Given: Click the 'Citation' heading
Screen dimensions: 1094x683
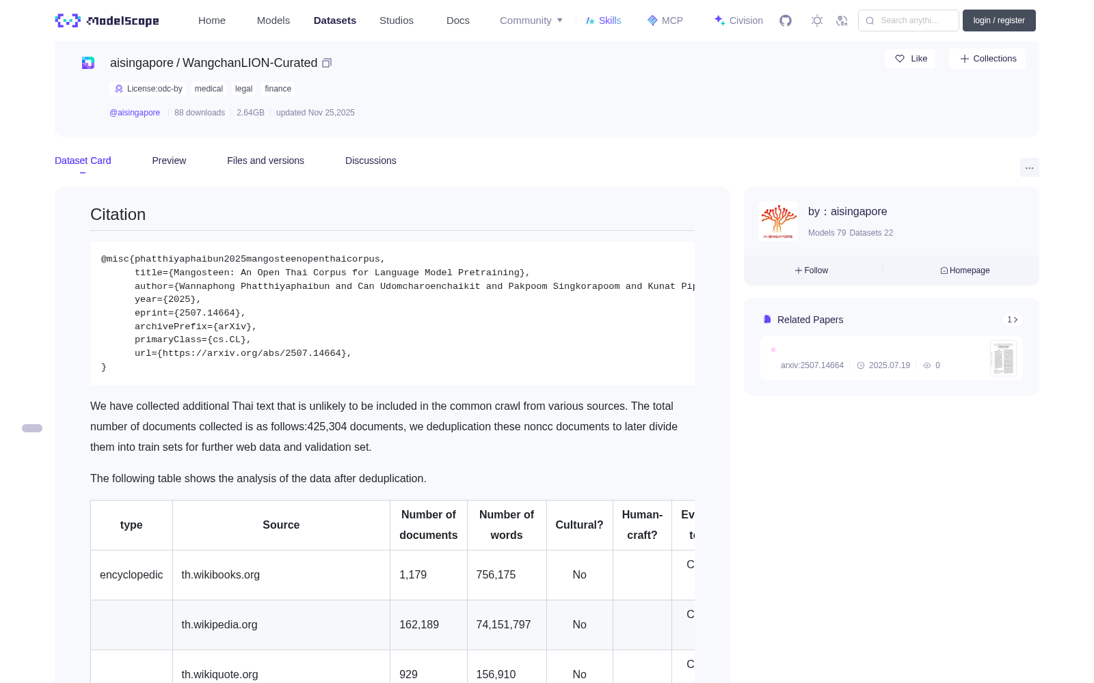Looking at the screenshot, I should point(118,214).
